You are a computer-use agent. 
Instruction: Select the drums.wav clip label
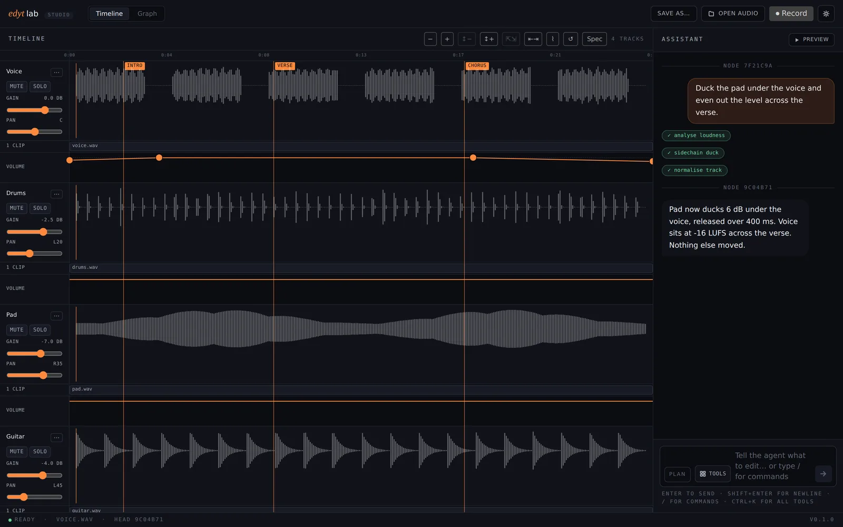(85, 267)
